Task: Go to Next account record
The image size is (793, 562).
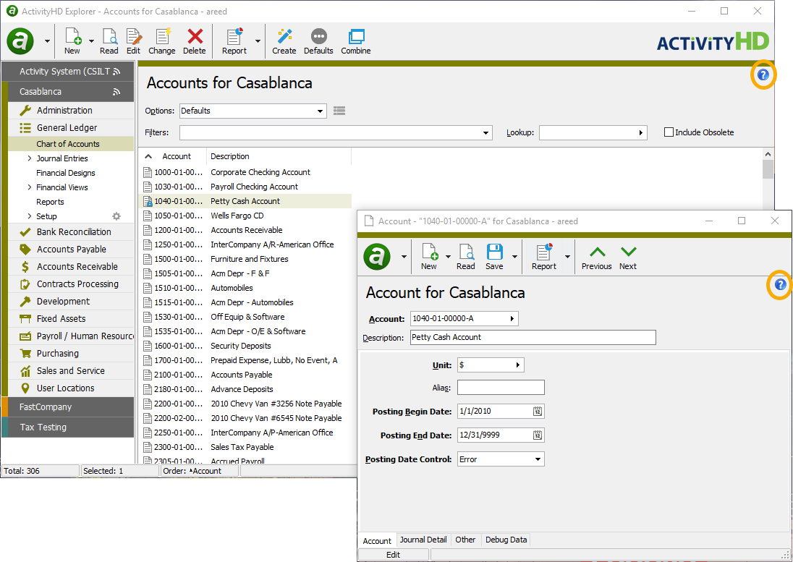Action: pos(628,257)
